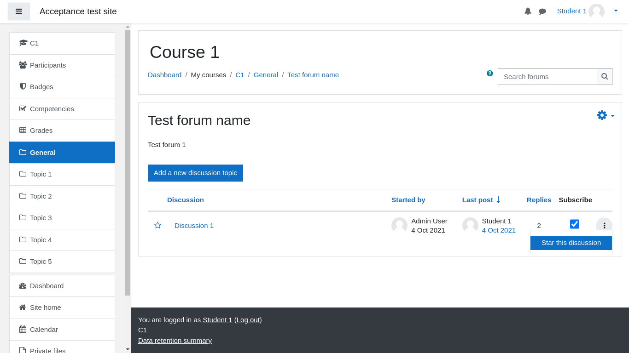Open C1 in the sidebar

pyautogui.click(x=62, y=43)
